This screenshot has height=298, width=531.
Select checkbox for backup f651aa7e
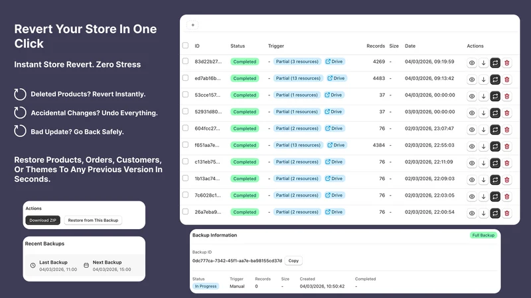[x=185, y=144]
